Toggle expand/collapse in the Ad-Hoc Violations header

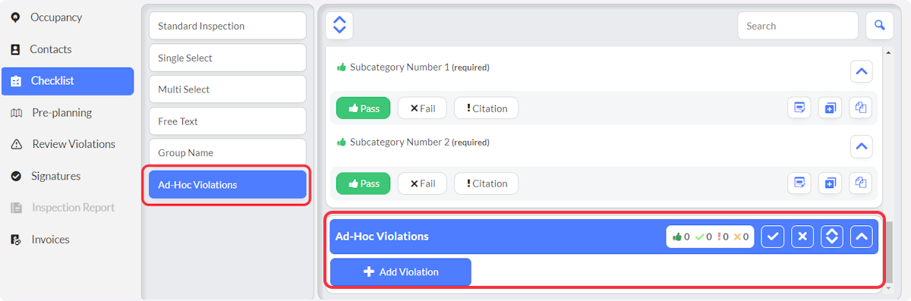(x=832, y=237)
